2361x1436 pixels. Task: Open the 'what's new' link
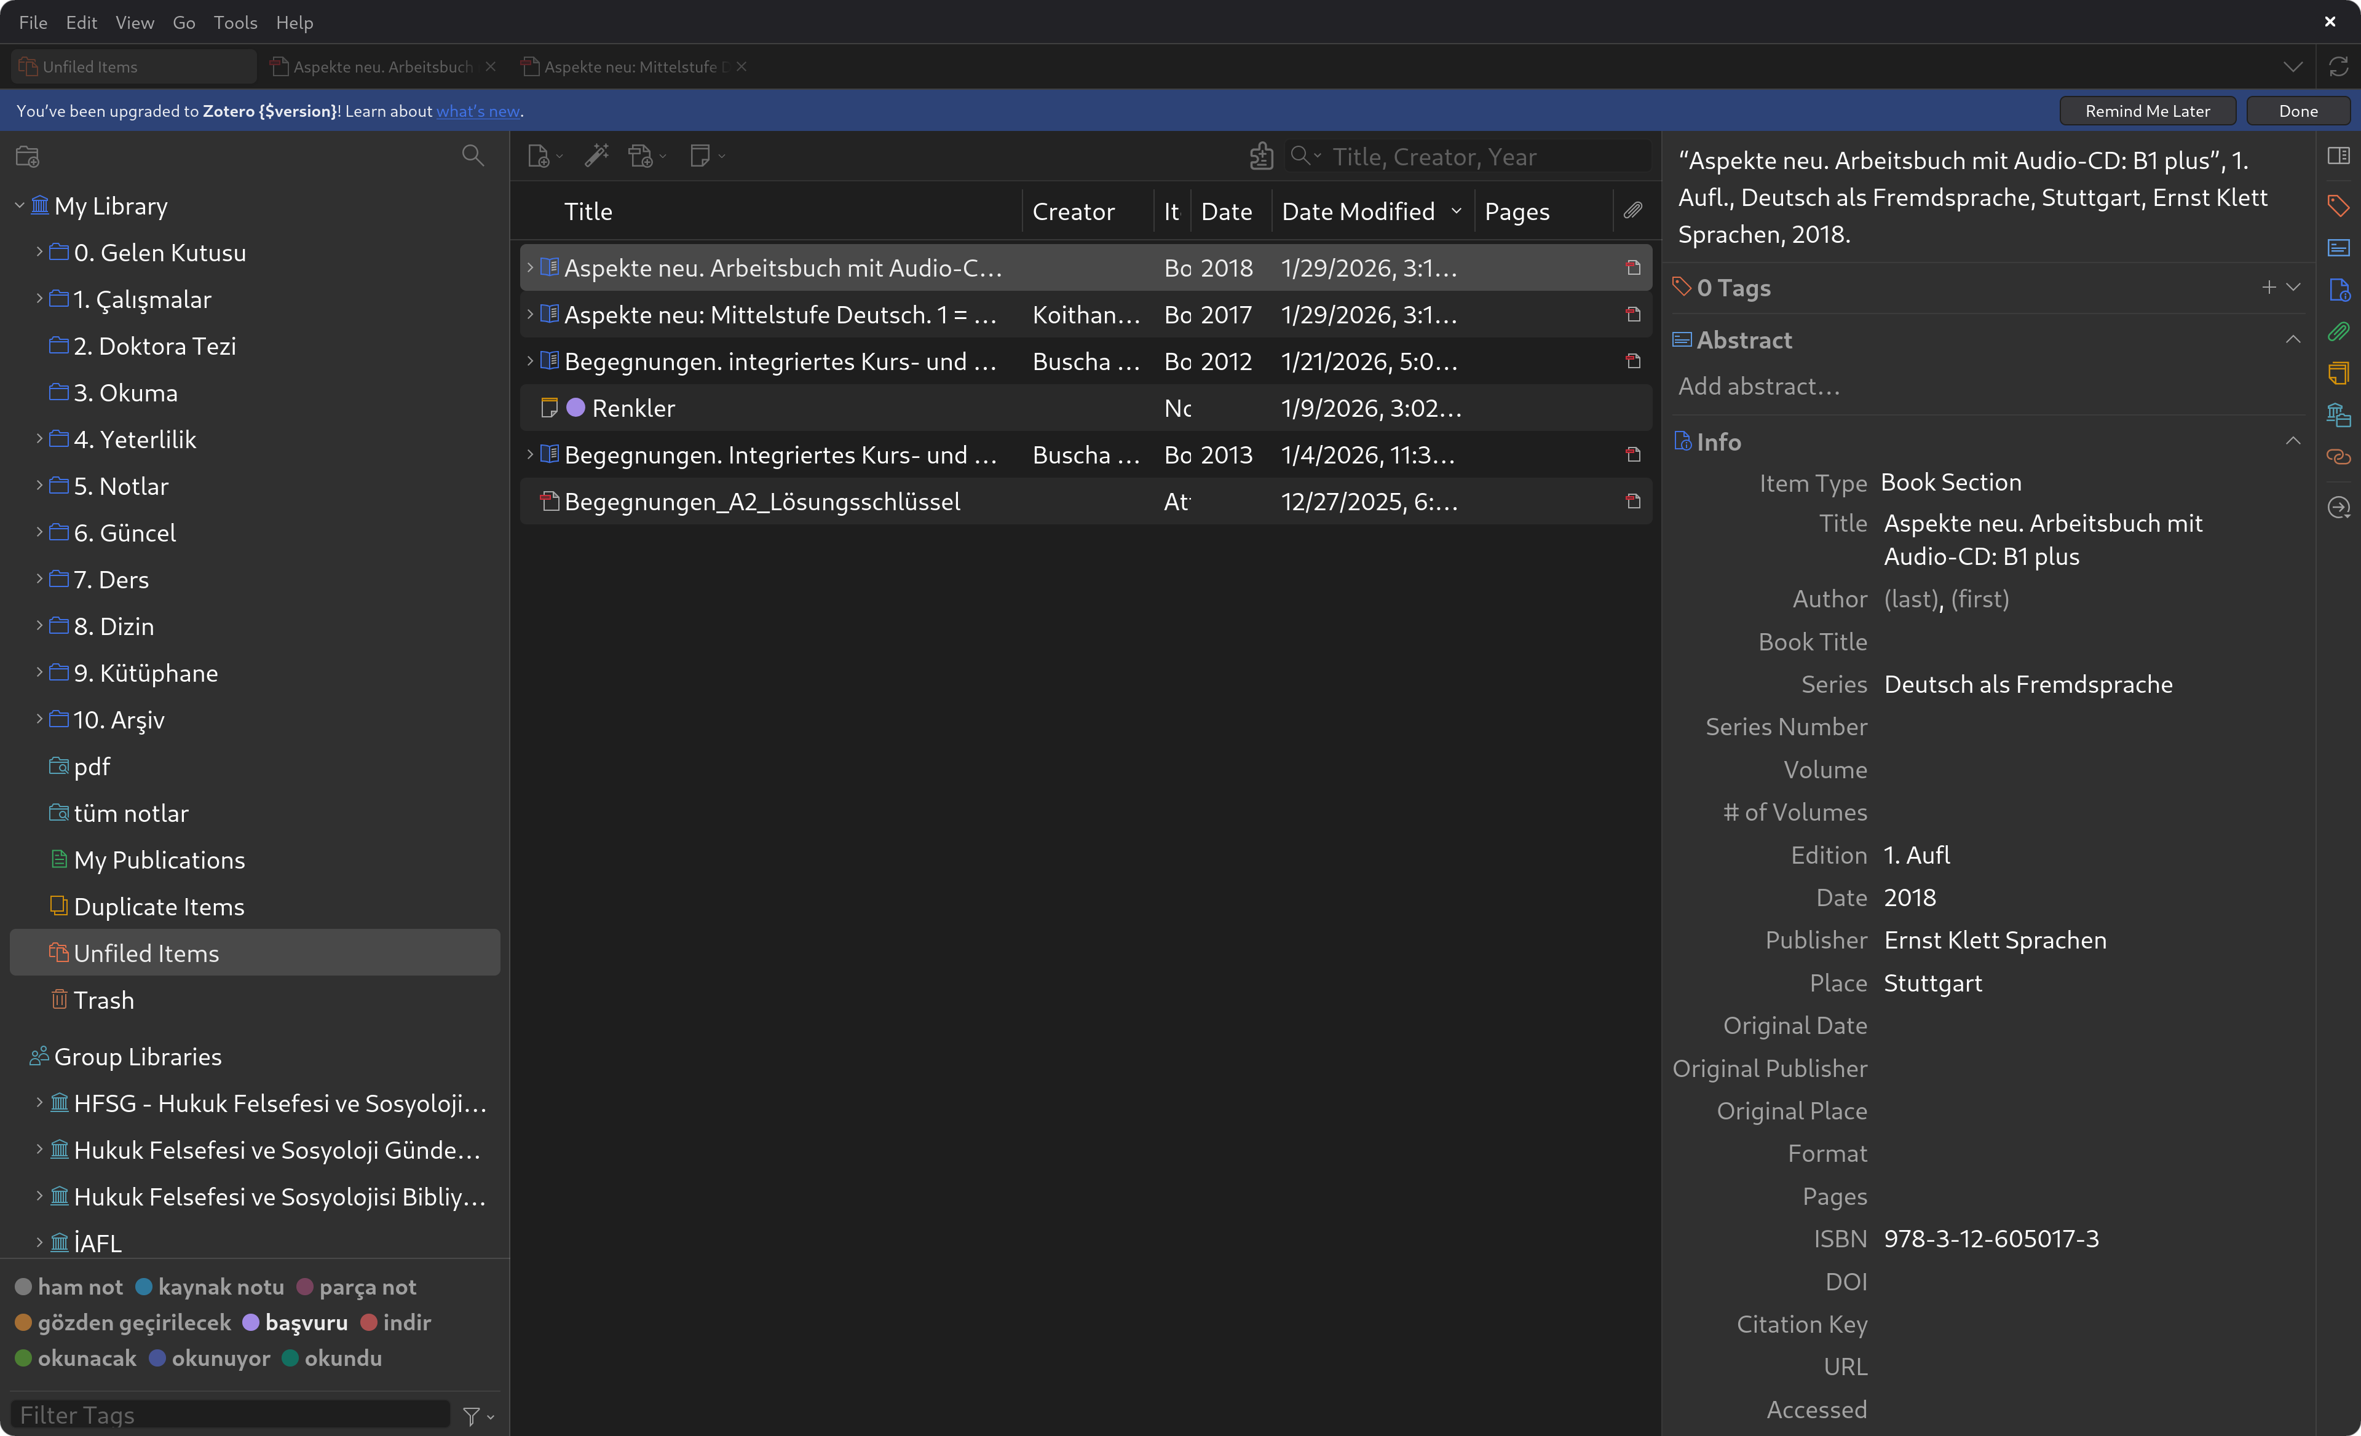click(x=478, y=111)
